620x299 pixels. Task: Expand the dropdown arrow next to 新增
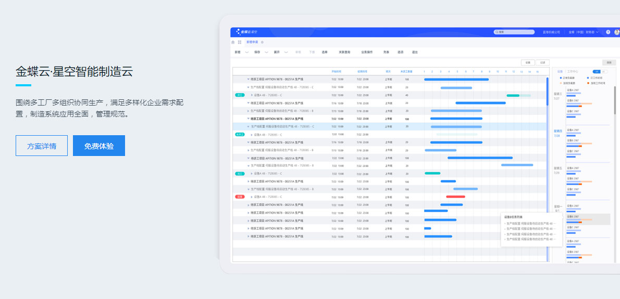(247, 52)
